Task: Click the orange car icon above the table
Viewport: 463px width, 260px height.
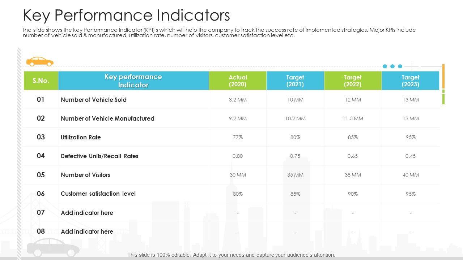Action: [40, 62]
